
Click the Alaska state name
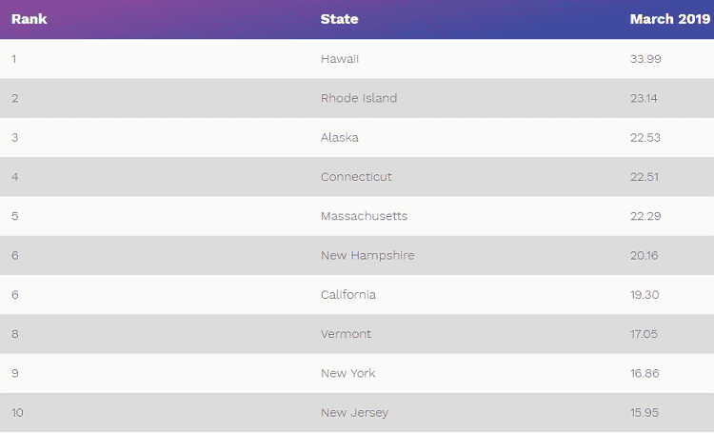click(340, 137)
